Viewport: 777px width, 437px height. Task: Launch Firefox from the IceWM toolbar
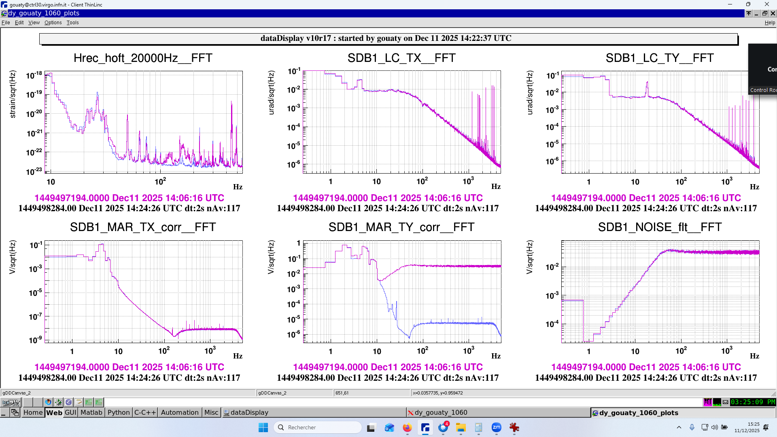pyautogui.click(x=48, y=402)
